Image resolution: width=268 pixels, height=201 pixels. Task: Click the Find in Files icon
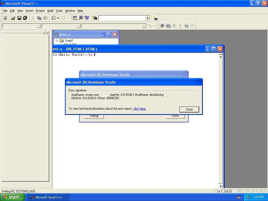click(x=95, y=18)
